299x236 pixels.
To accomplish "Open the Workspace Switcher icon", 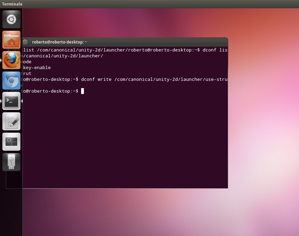I will tap(11, 142).
